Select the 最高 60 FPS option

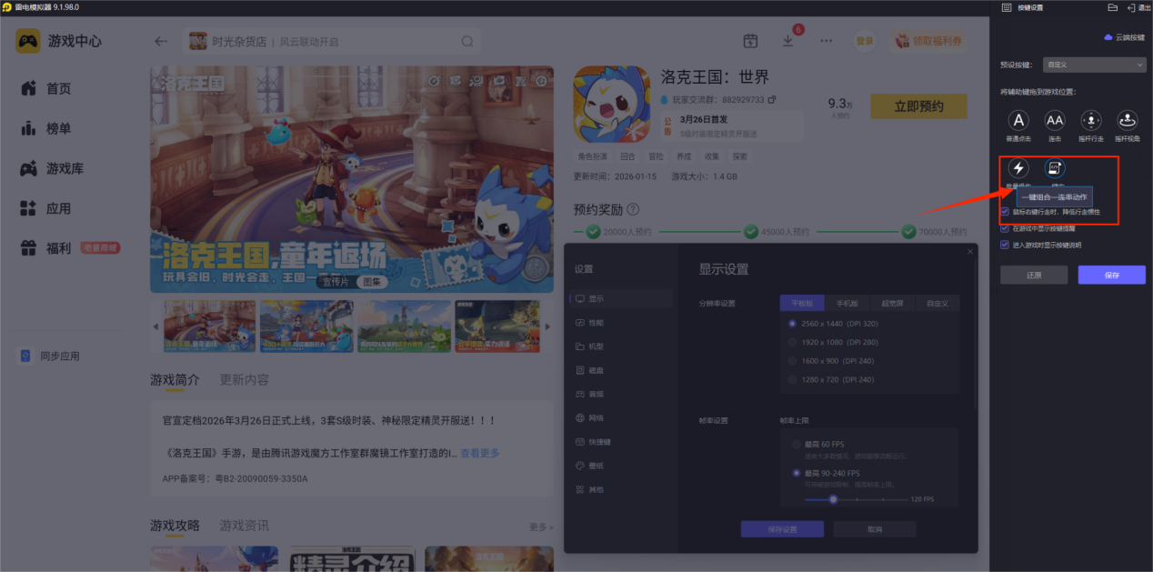(797, 444)
